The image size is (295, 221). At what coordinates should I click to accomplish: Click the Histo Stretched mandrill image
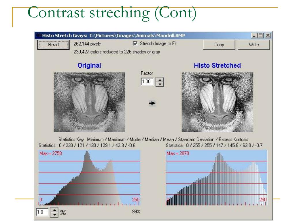click(x=217, y=102)
